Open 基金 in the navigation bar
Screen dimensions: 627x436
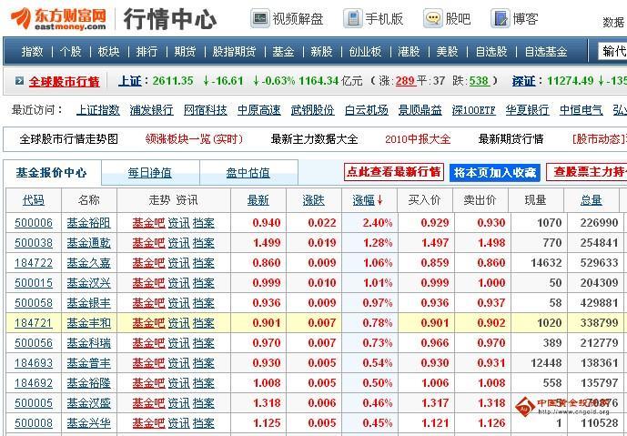pyautogui.click(x=283, y=52)
